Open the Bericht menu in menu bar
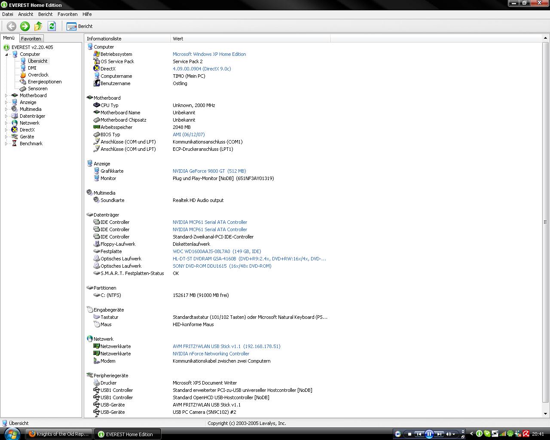This screenshot has width=550, height=440. tap(45, 14)
